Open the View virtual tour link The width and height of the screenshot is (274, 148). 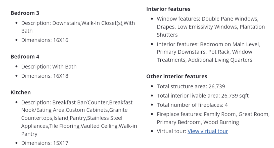coord(208,131)
